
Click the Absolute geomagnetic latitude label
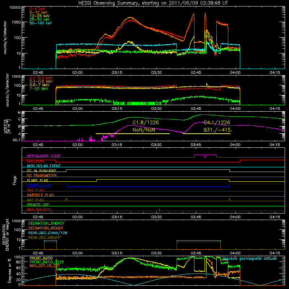click(250, 258)
